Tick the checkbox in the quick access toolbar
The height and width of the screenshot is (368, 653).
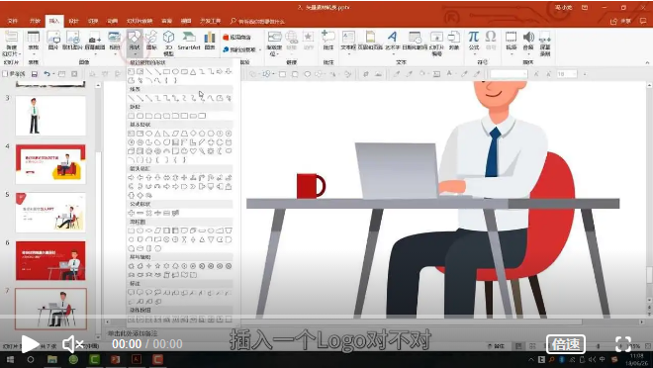[5, 74]
